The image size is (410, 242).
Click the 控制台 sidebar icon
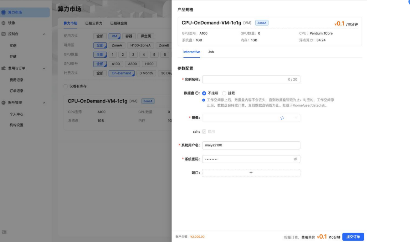[x=4, y=34]
